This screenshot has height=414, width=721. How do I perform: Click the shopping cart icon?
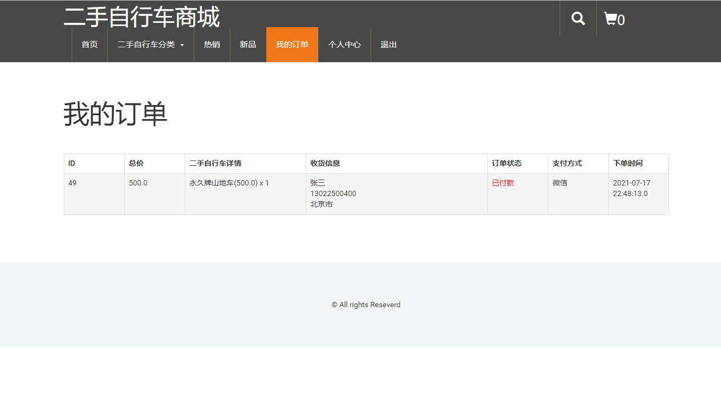(x=611, y=18)
